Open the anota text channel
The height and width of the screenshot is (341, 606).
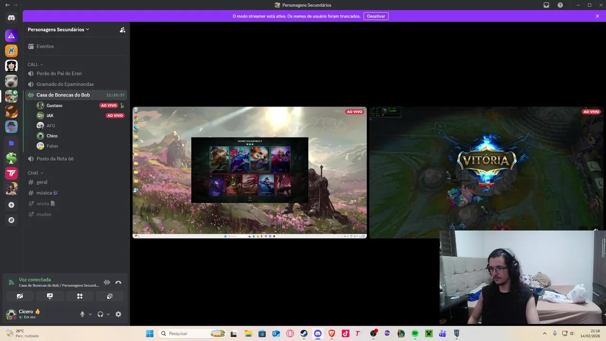pyautogui.click(x=76, y=204)
